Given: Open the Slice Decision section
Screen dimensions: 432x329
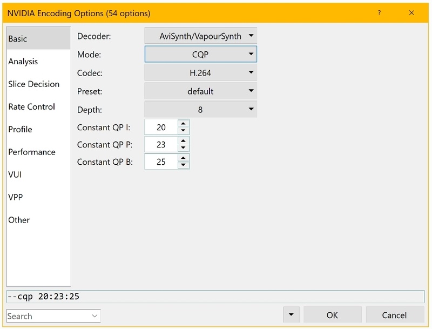Looking at the screenshot, I should [33, 84].
